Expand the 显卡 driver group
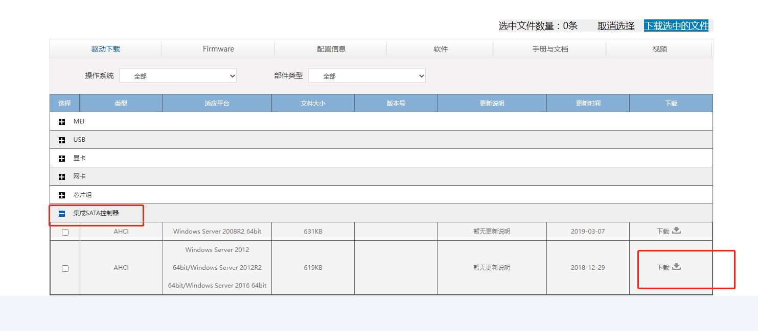Screen dimensions: 758x331 pyautogui.click(x=62, y=159)
